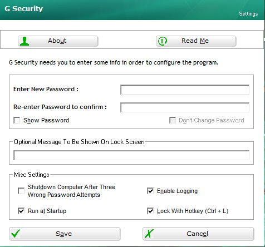Click the optional lock screen message field
Viewport: 265px width, 247px height.
(x=131, y=155)
